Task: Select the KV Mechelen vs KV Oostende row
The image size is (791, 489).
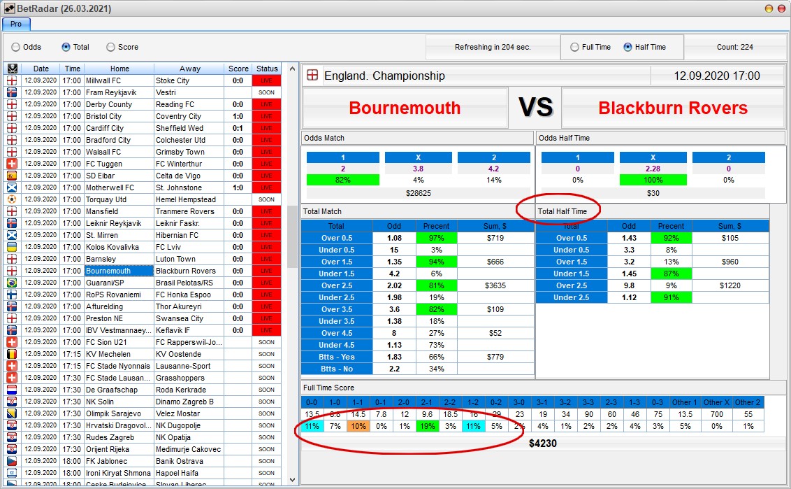Action: 143,354
